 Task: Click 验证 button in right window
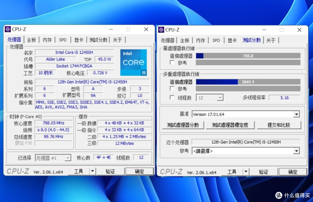pyautogui.click(x=263, y=172)
